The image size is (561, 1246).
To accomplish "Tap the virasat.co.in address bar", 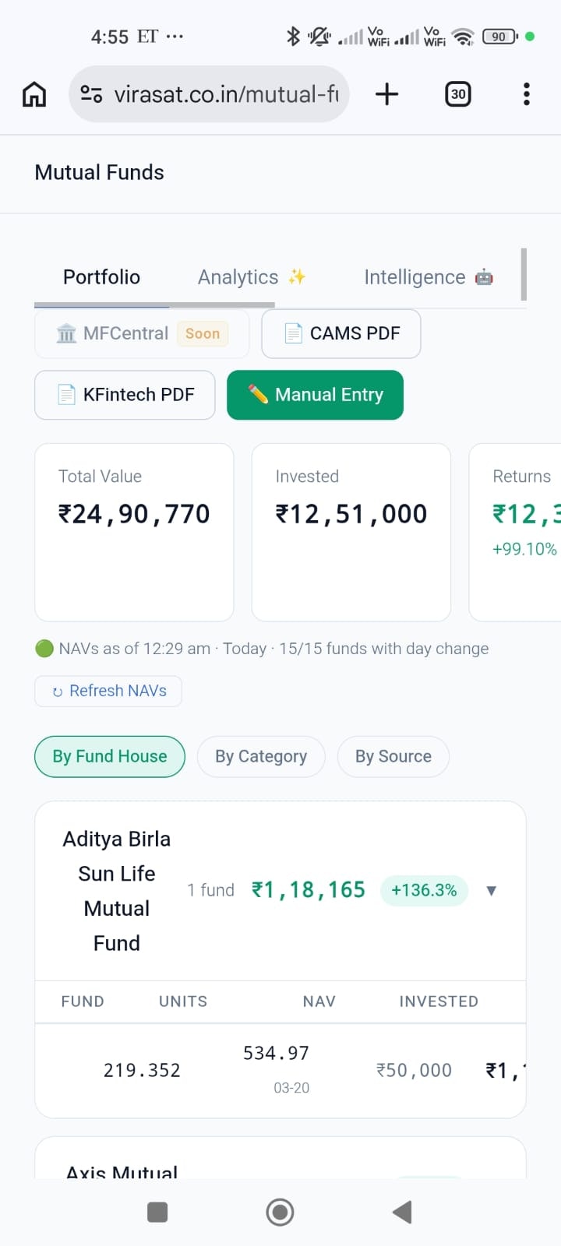I will [226, 94].
